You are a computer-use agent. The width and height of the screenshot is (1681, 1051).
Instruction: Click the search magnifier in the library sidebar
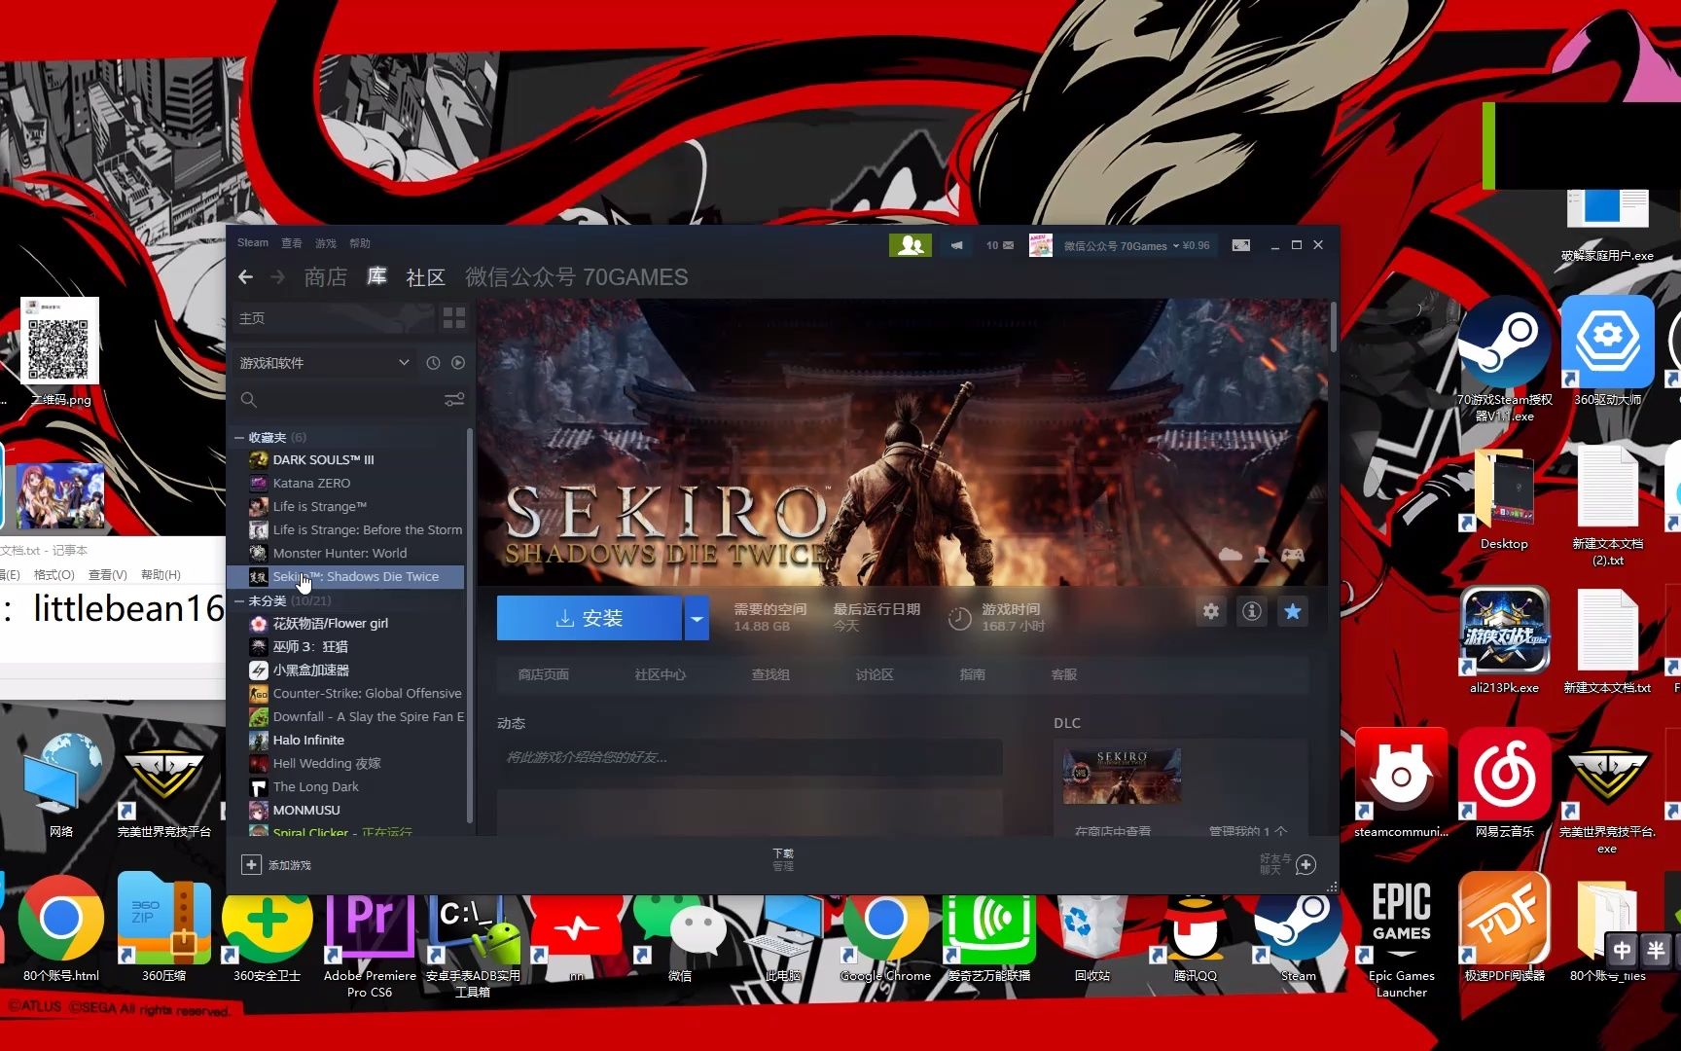[248, 399]
